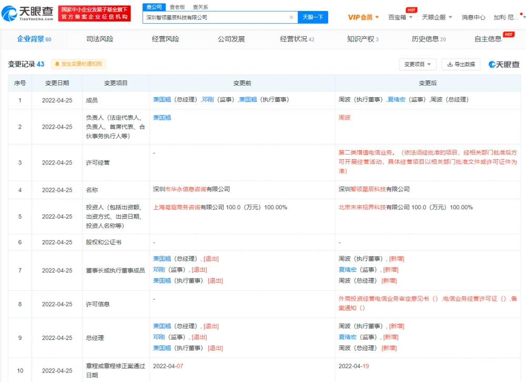Click the HOT badge above 百宝箱
Image resolution: width=526 pixels, height=382 pixels.
411,10
